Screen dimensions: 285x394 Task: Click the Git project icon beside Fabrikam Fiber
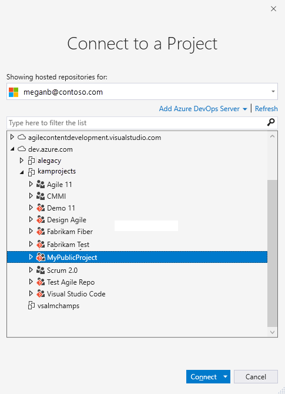[x=41, y=231]
